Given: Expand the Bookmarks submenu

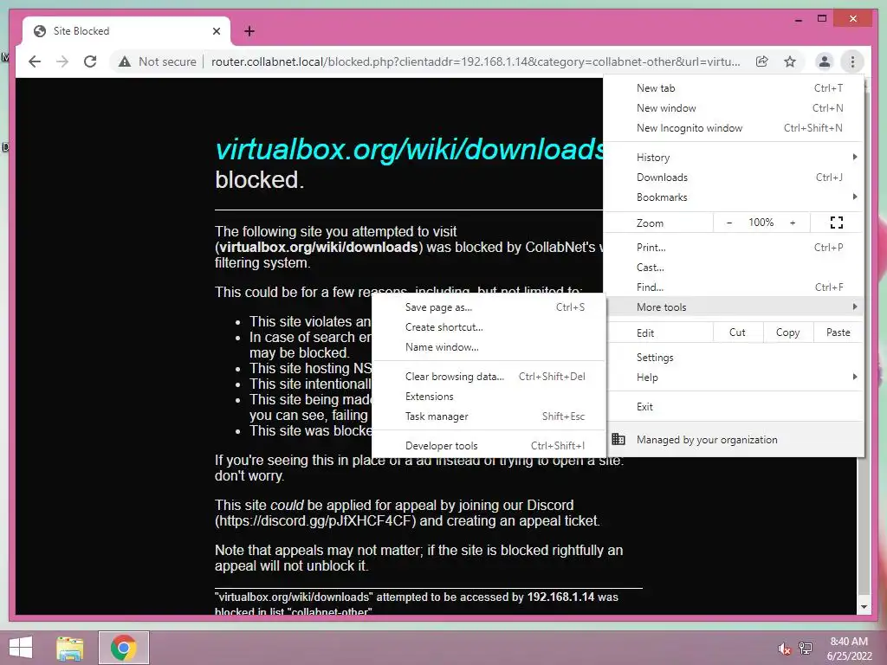Looking at the screenshot, I should [734, 197].
